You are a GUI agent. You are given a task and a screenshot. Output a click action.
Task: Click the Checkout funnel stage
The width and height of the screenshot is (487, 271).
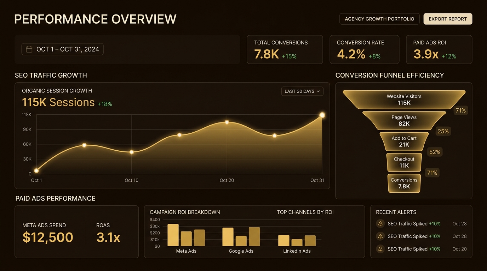[x=404, y=162]
